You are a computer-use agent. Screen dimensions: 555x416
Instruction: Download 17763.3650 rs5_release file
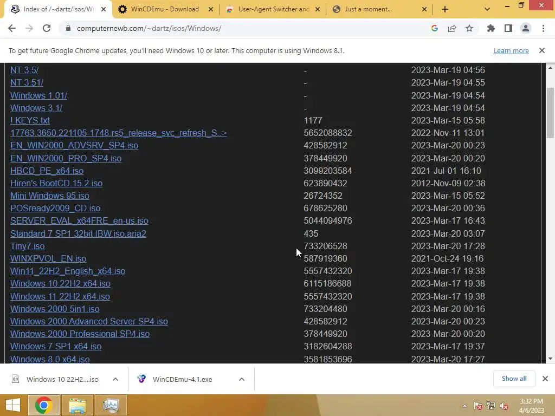[x=119, y=133]
